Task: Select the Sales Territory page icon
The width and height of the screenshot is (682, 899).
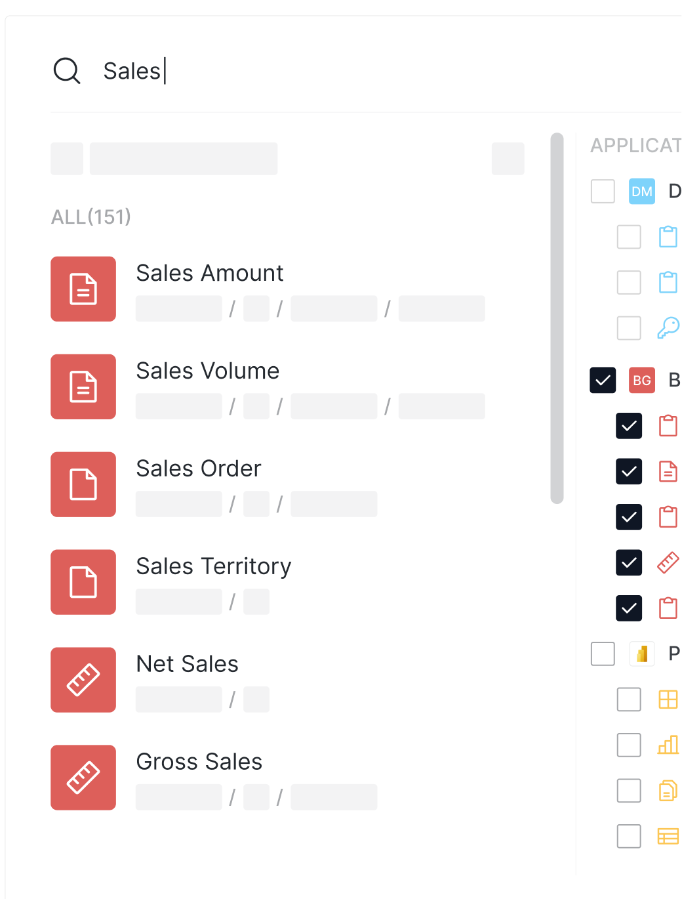Action: 83,582
